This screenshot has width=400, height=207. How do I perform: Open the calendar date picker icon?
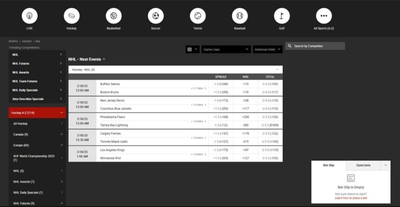pos(192,50)
